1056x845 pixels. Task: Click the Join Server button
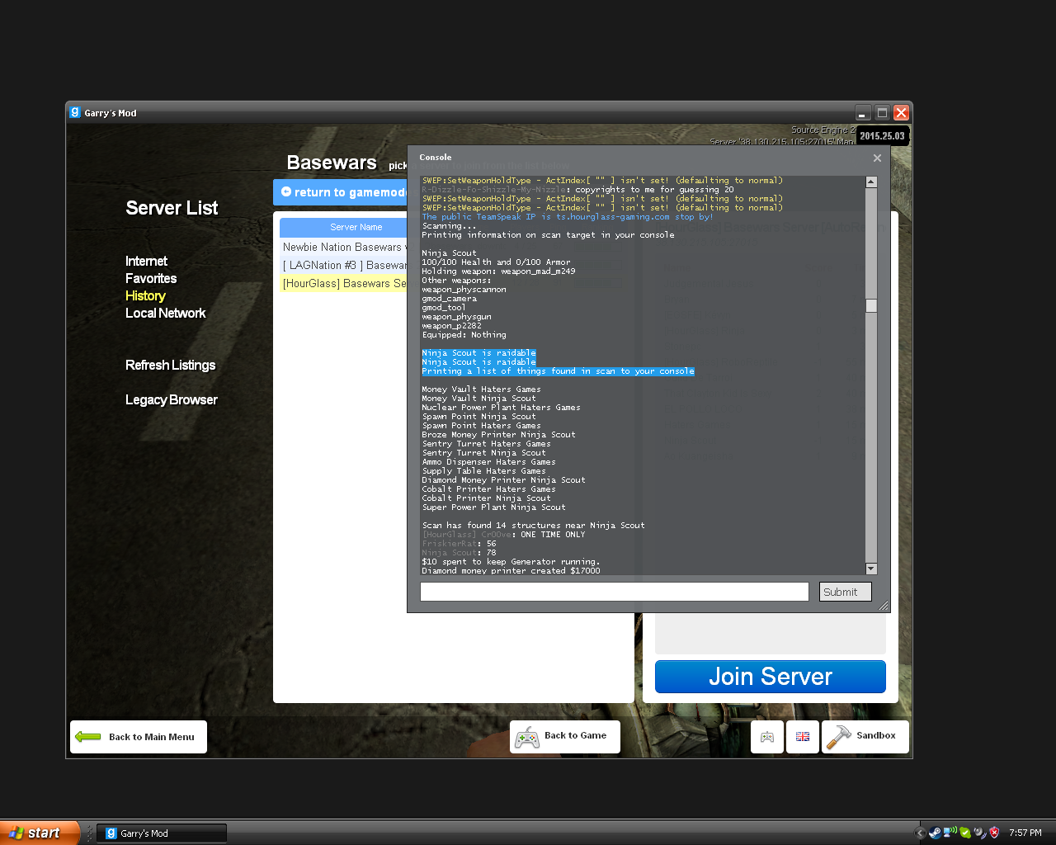[x=771, y=677]
